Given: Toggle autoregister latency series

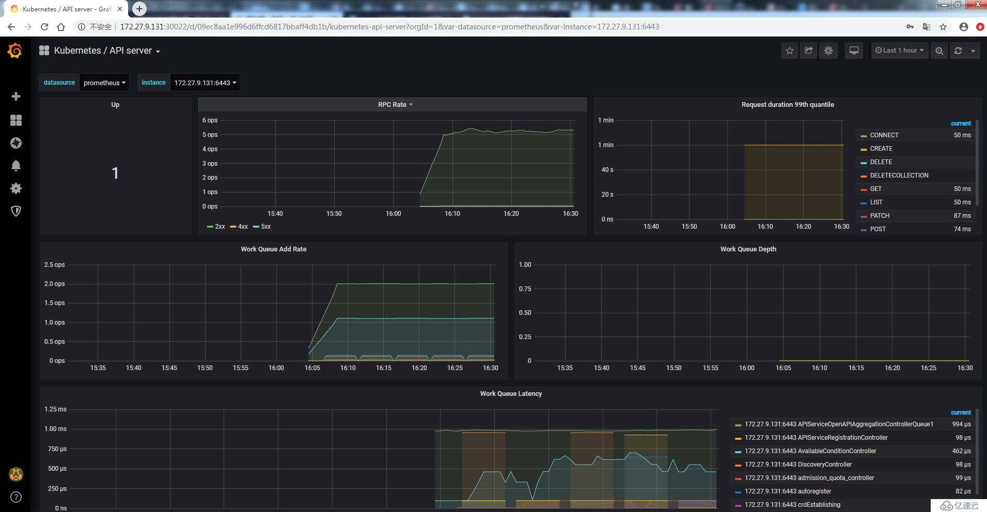Looking at the screenshot, I should (x=788, y=491).
